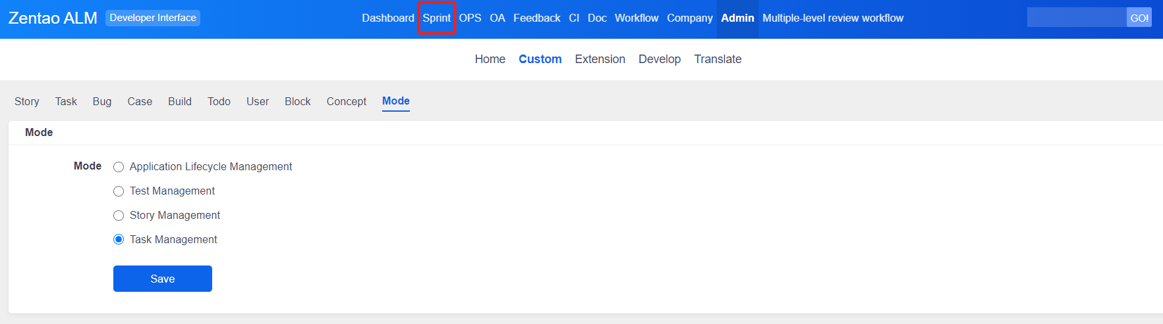Screen dimensions: 1163x324
Task: Open the Bug custom tab
Action: pos(102,101)
